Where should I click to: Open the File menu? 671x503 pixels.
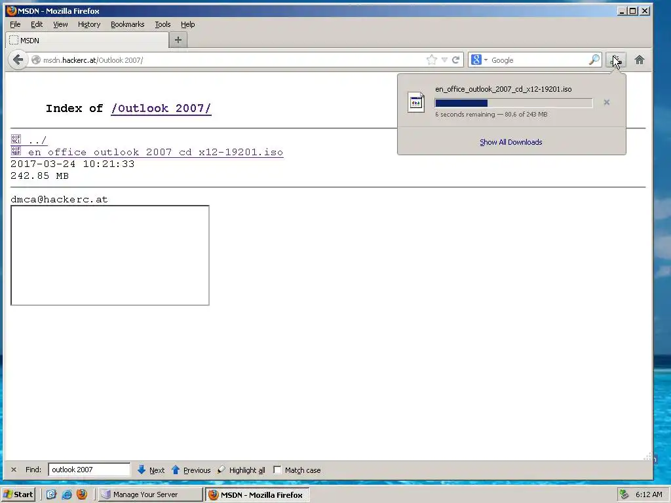pos(15,24)
